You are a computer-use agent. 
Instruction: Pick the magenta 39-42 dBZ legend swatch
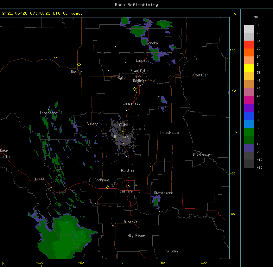tap(249, 100)
